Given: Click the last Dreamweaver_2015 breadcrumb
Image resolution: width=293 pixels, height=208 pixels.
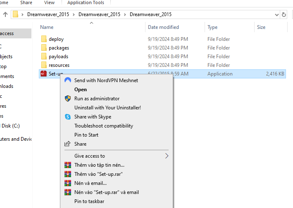Looking at the screenshot, I should tap(150, 14).
